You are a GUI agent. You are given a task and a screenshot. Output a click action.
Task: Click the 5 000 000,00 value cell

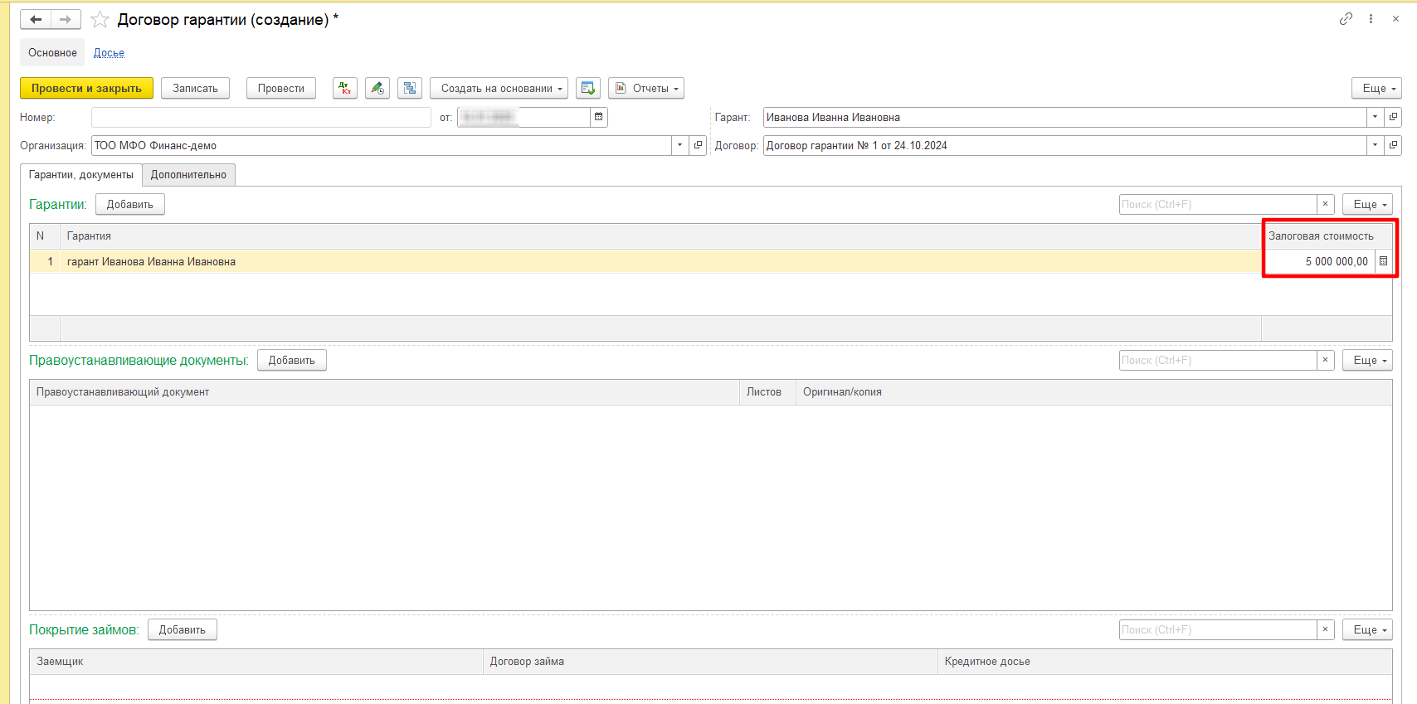[x=1319, y=261]
